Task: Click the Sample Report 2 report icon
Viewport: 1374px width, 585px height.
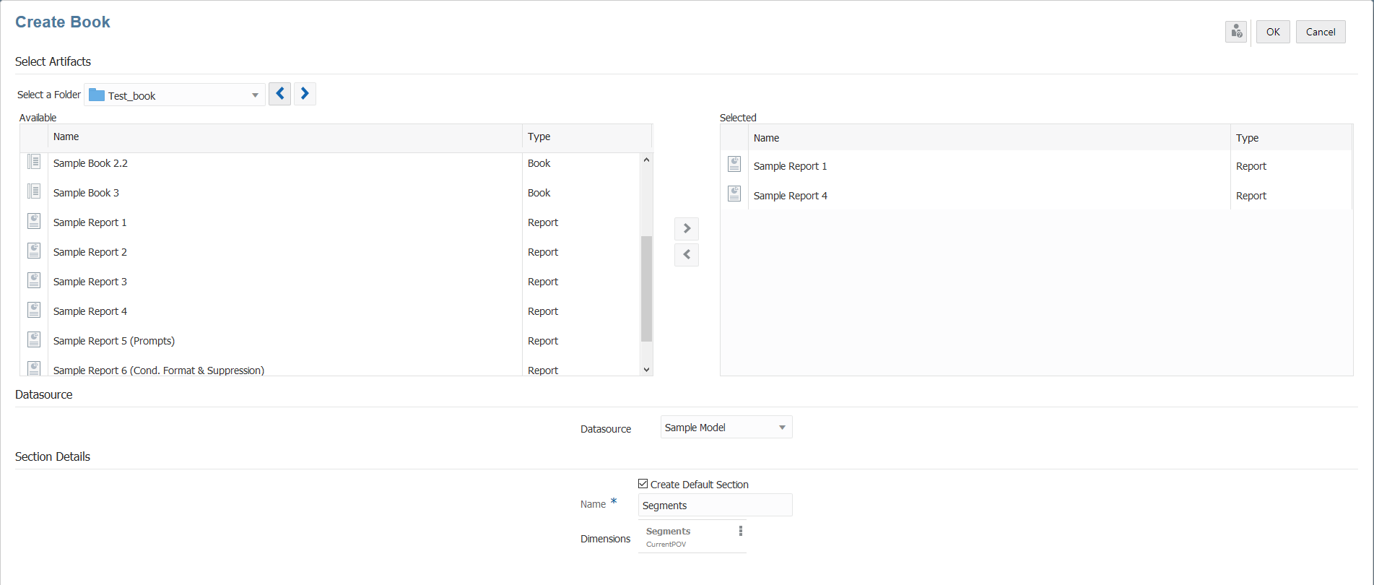Action: pyautogui.click(x=34, y=251)
